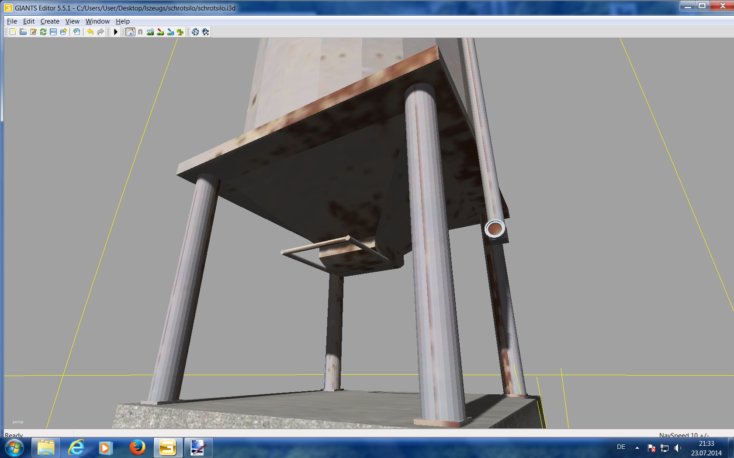
Task: Open the File menu
Action: tap(12, 21)
